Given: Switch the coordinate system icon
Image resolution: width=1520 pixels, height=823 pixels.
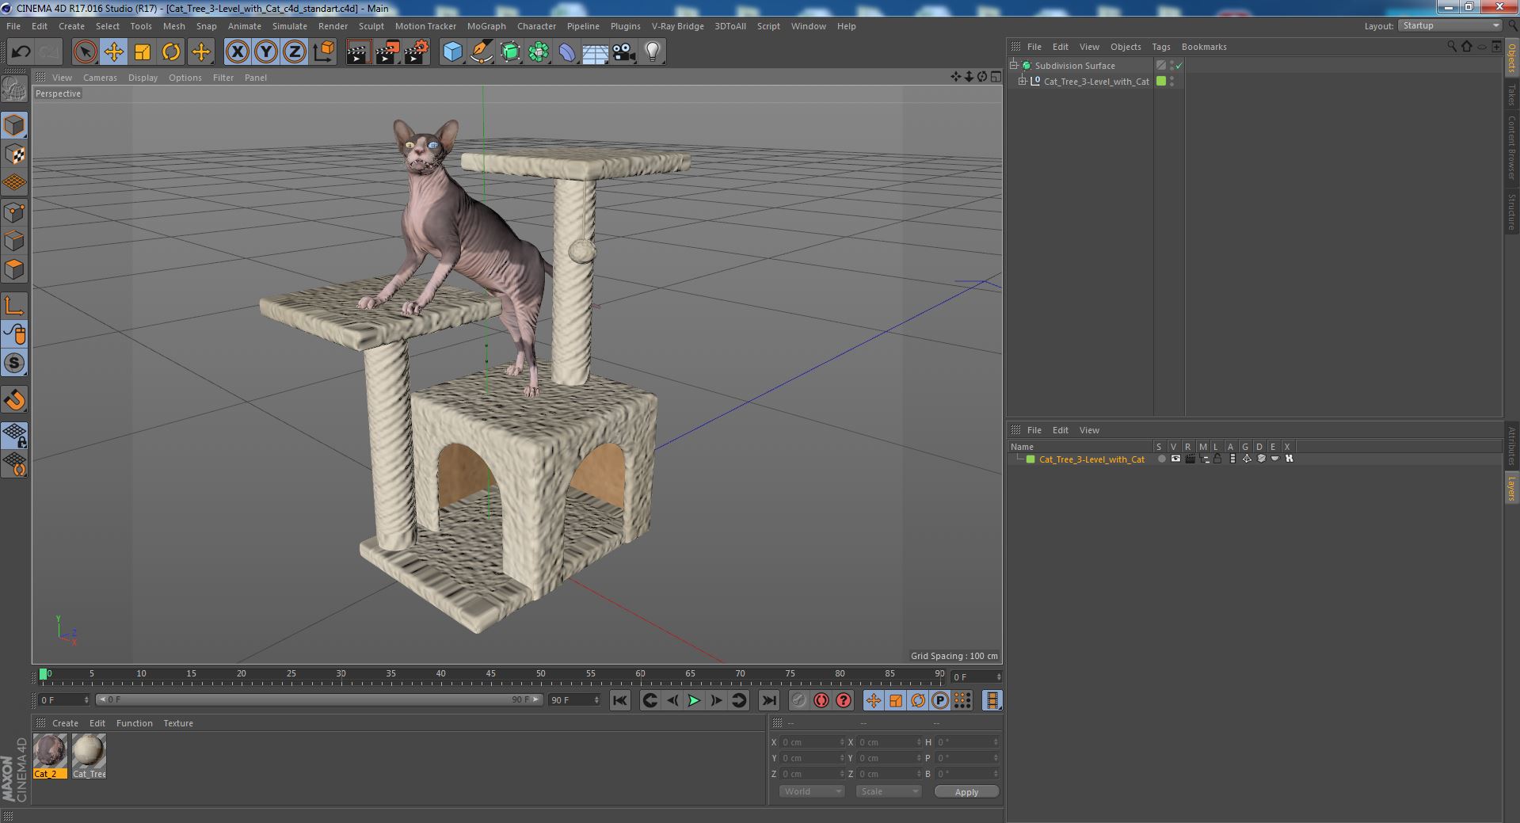Looking at the screenshot, I should click(x=323, y=52).
